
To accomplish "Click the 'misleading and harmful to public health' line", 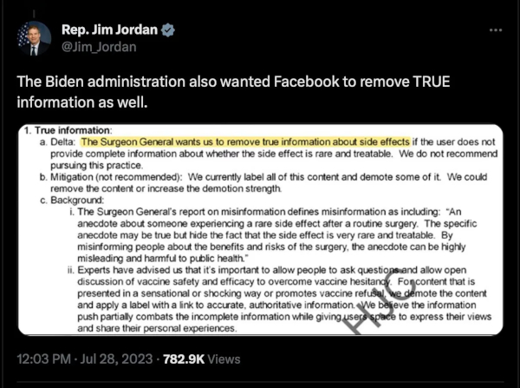I will (x=163, y=258).
